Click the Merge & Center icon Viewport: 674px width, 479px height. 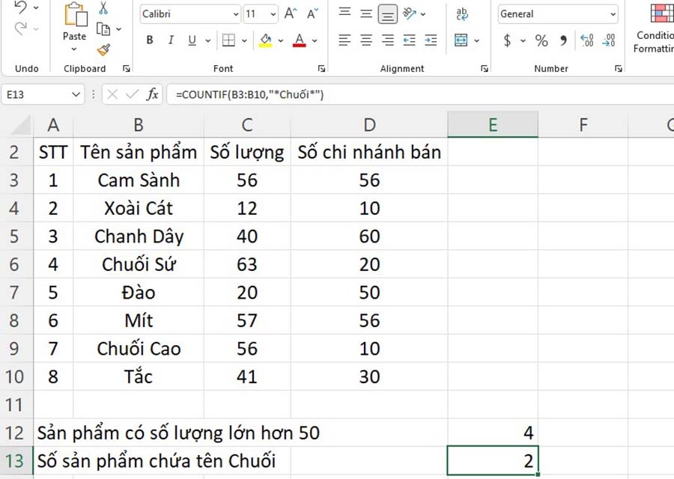[x=461, y=40]
